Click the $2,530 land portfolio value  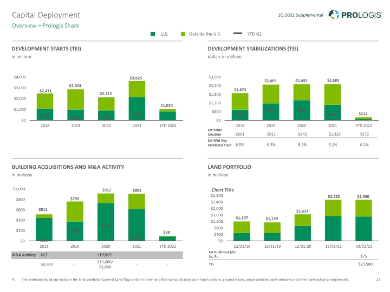[x=363, y=196]
